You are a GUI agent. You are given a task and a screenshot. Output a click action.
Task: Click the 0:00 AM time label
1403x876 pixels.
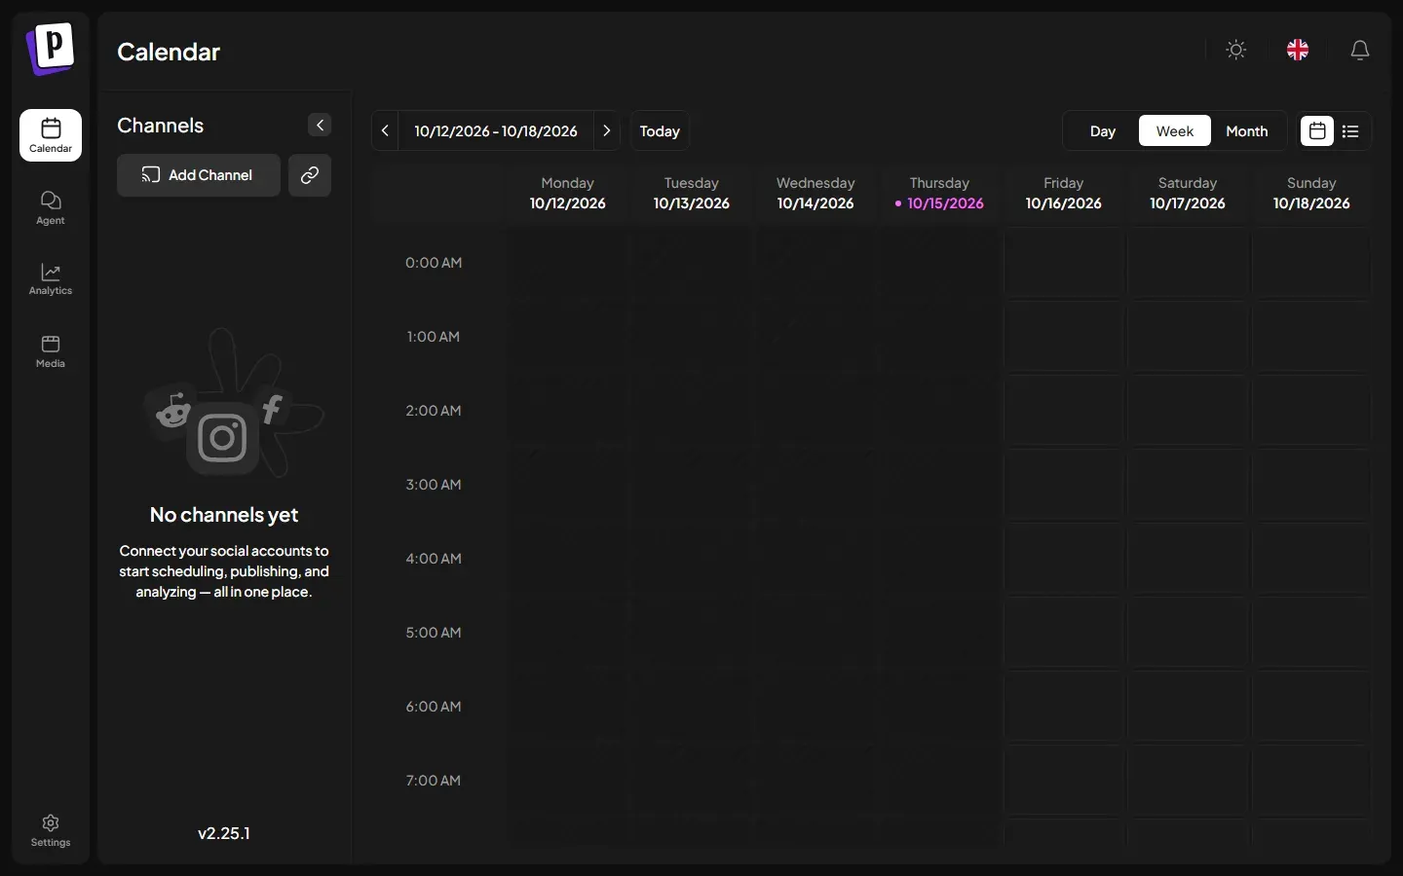pos(434,263)
